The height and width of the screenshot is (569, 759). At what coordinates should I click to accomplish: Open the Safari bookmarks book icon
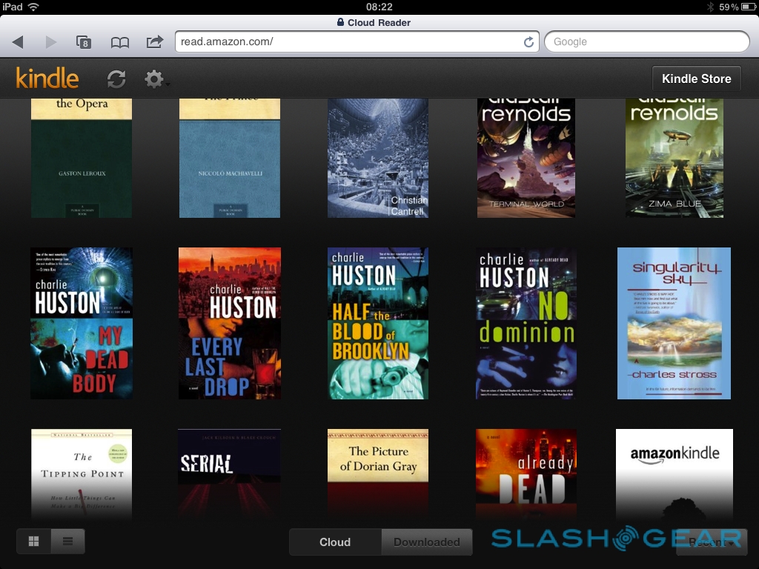119,42
